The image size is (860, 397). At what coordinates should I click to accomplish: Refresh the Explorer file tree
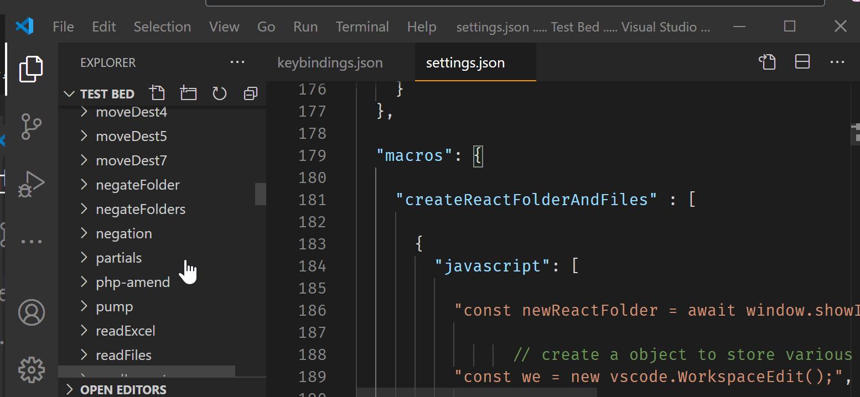coord(220,93)
